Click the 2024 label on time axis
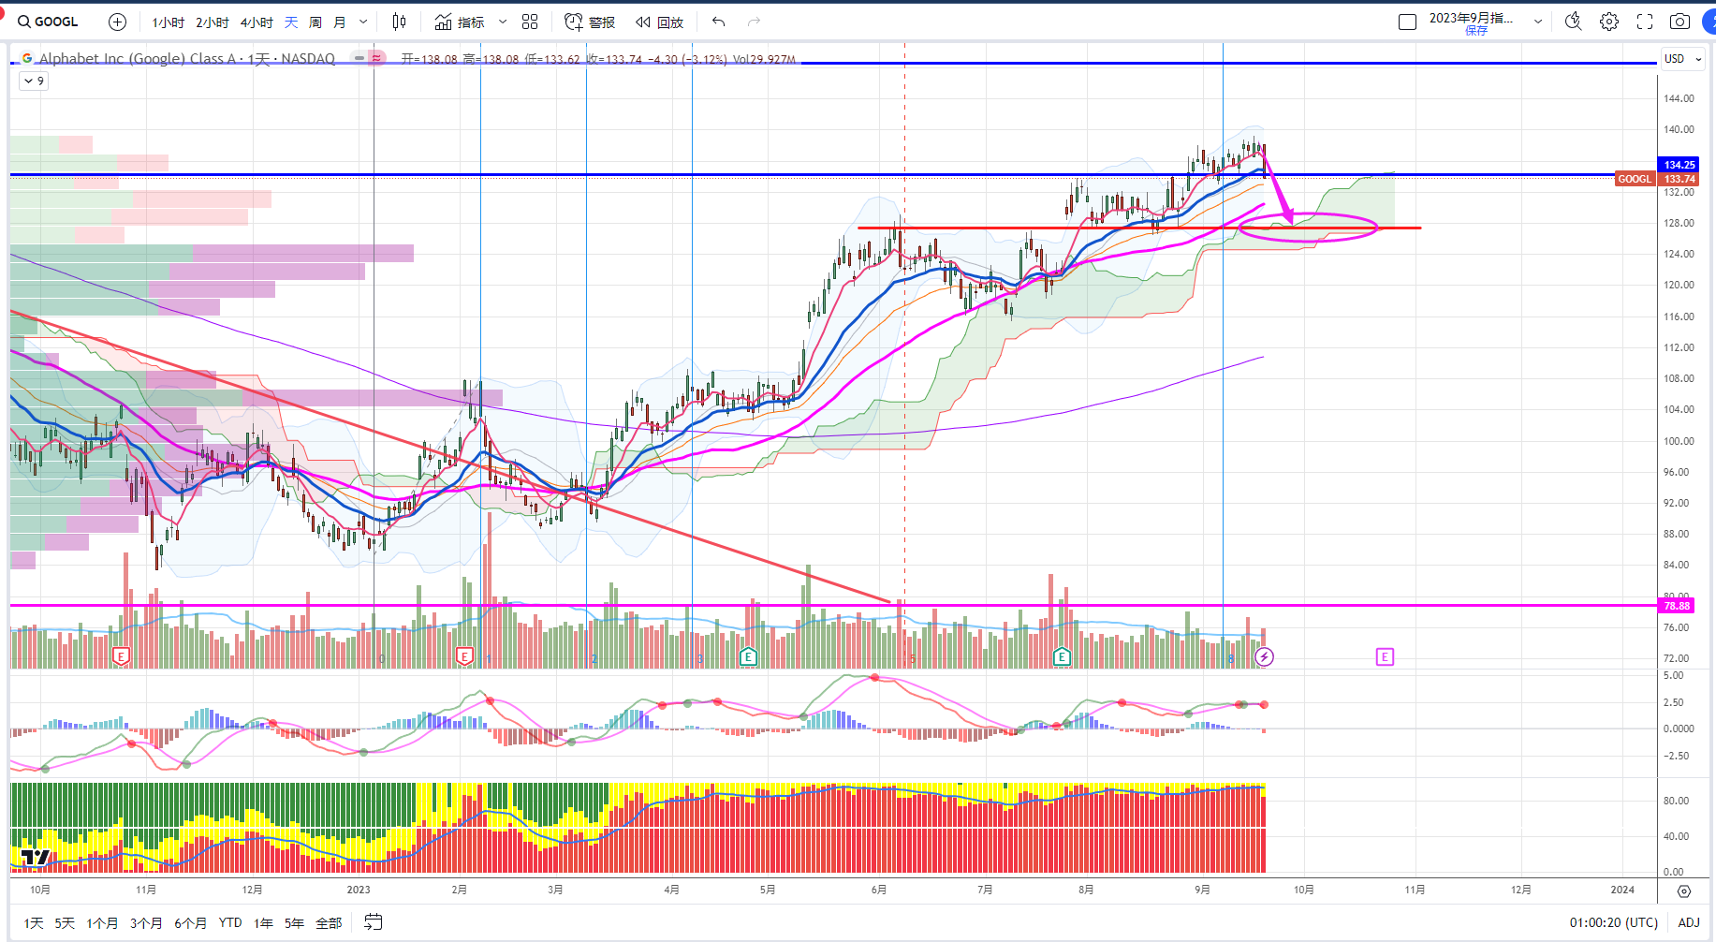1716x942 pixels. tap(1622, 890)
